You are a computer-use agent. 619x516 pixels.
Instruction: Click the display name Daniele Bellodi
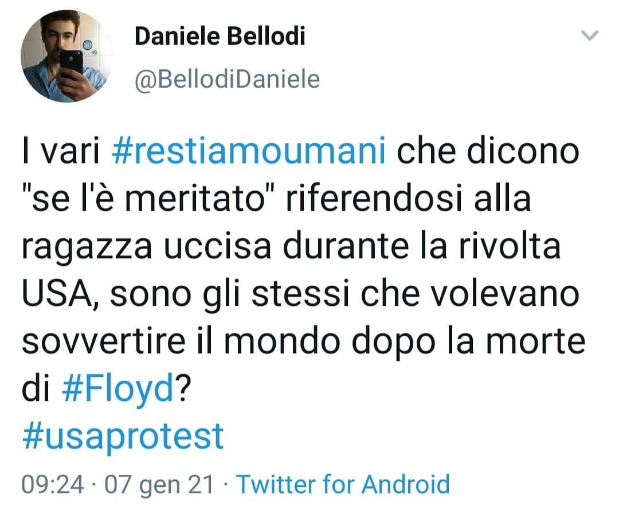[220, 37]
